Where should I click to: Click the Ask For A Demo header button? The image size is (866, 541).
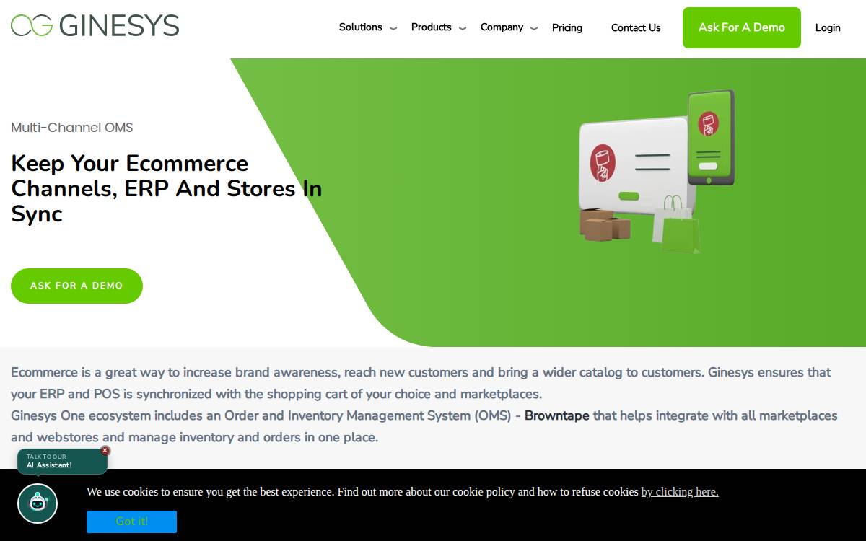pos(742,27)
